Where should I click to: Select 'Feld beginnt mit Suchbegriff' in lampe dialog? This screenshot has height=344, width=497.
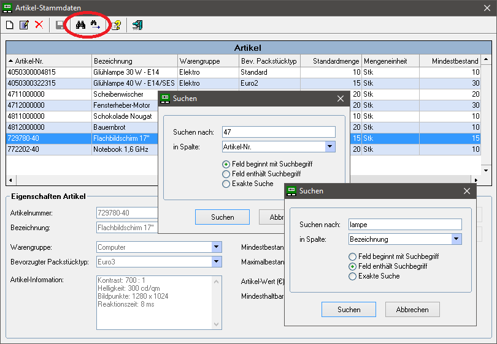click(x=352, y=256)
